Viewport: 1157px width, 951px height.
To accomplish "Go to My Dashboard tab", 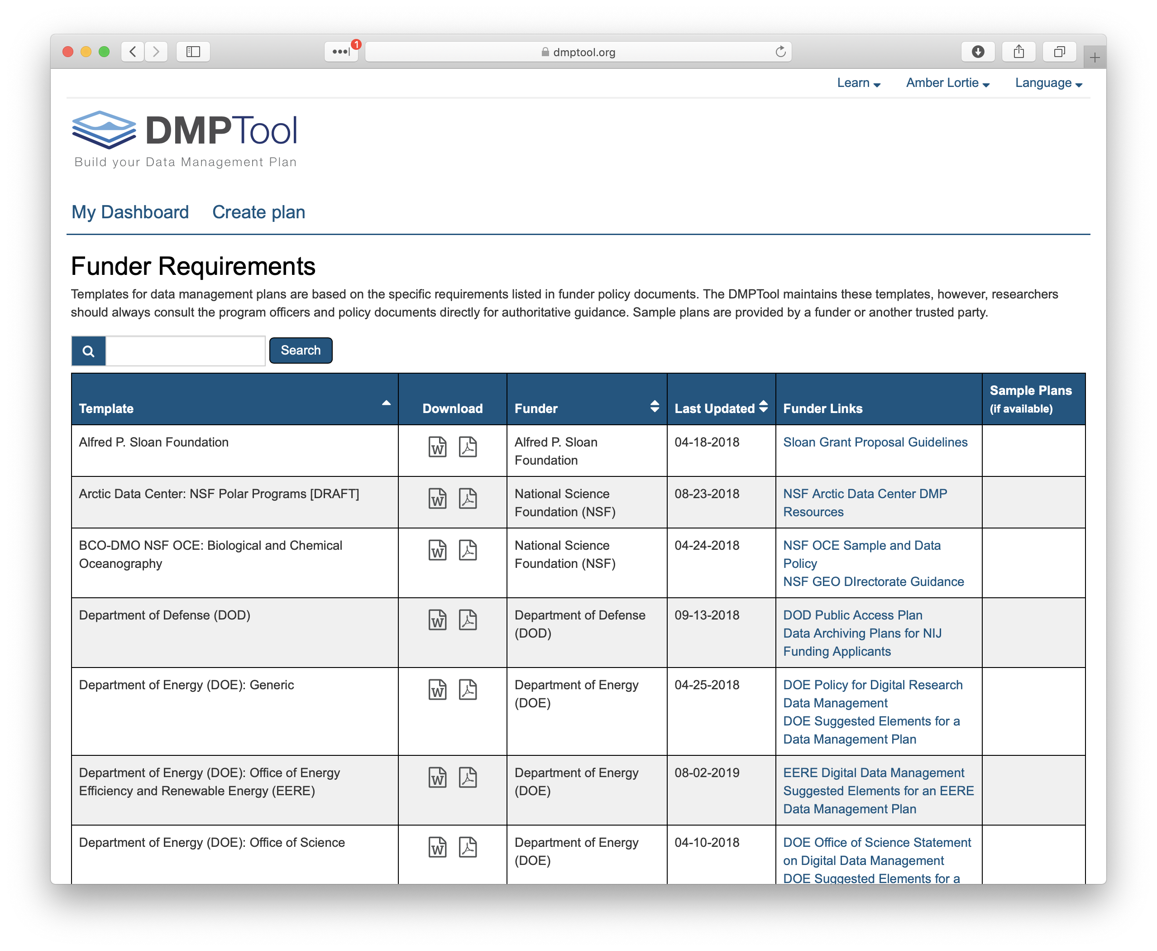I will click(130, 212).
